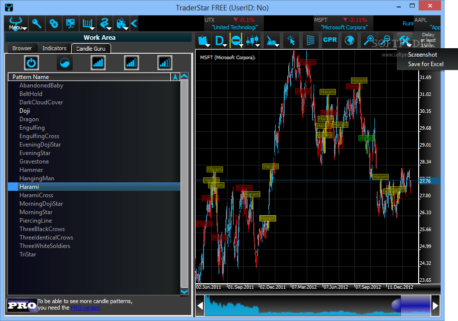Switch to the Browser tab
458x321 pixels.
pos(22,48)
